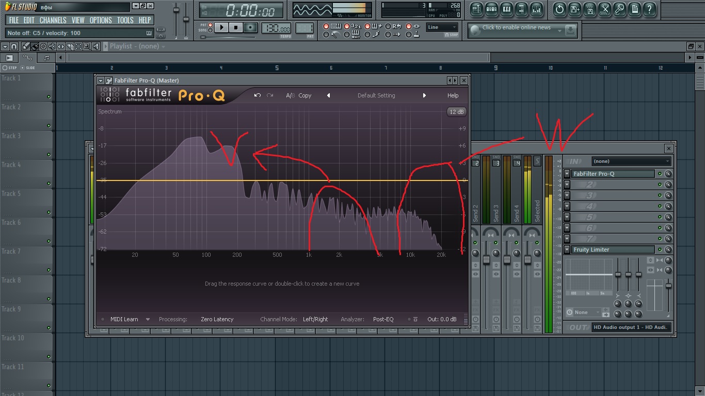Click the tempo display field
Screen dimensions: 705x396
[x=276, y=28]
